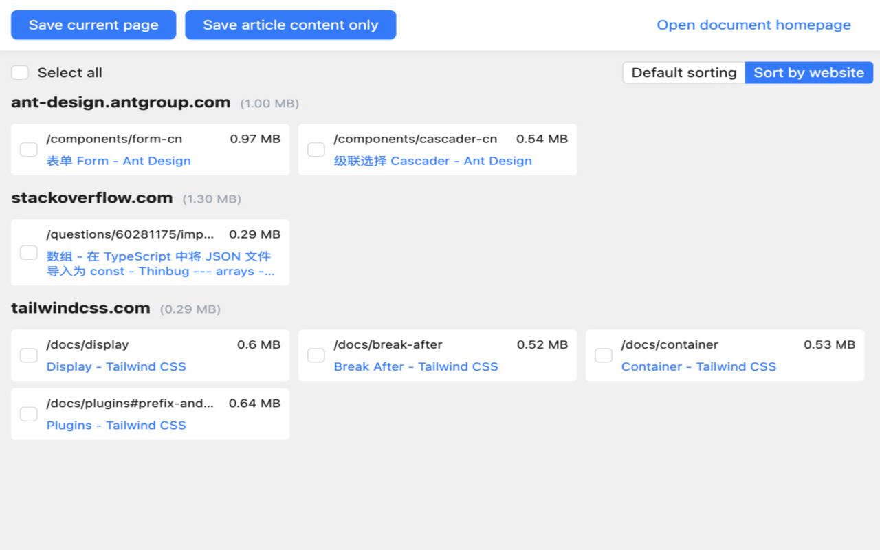
Task: Switch to Default sorting option
Action: tap(684, 73)
